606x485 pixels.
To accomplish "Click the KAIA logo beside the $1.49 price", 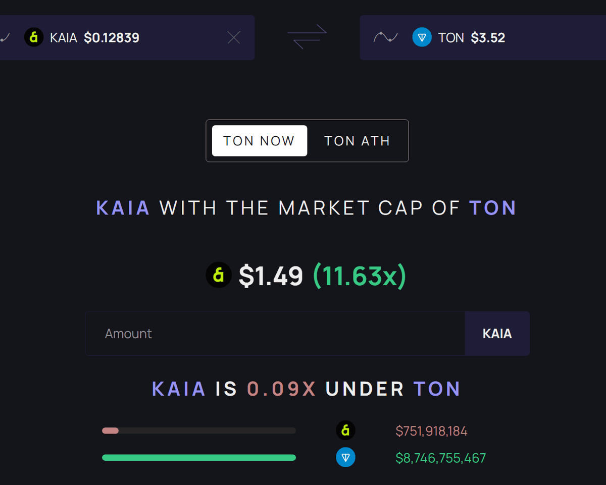I will tap(219, 275).
